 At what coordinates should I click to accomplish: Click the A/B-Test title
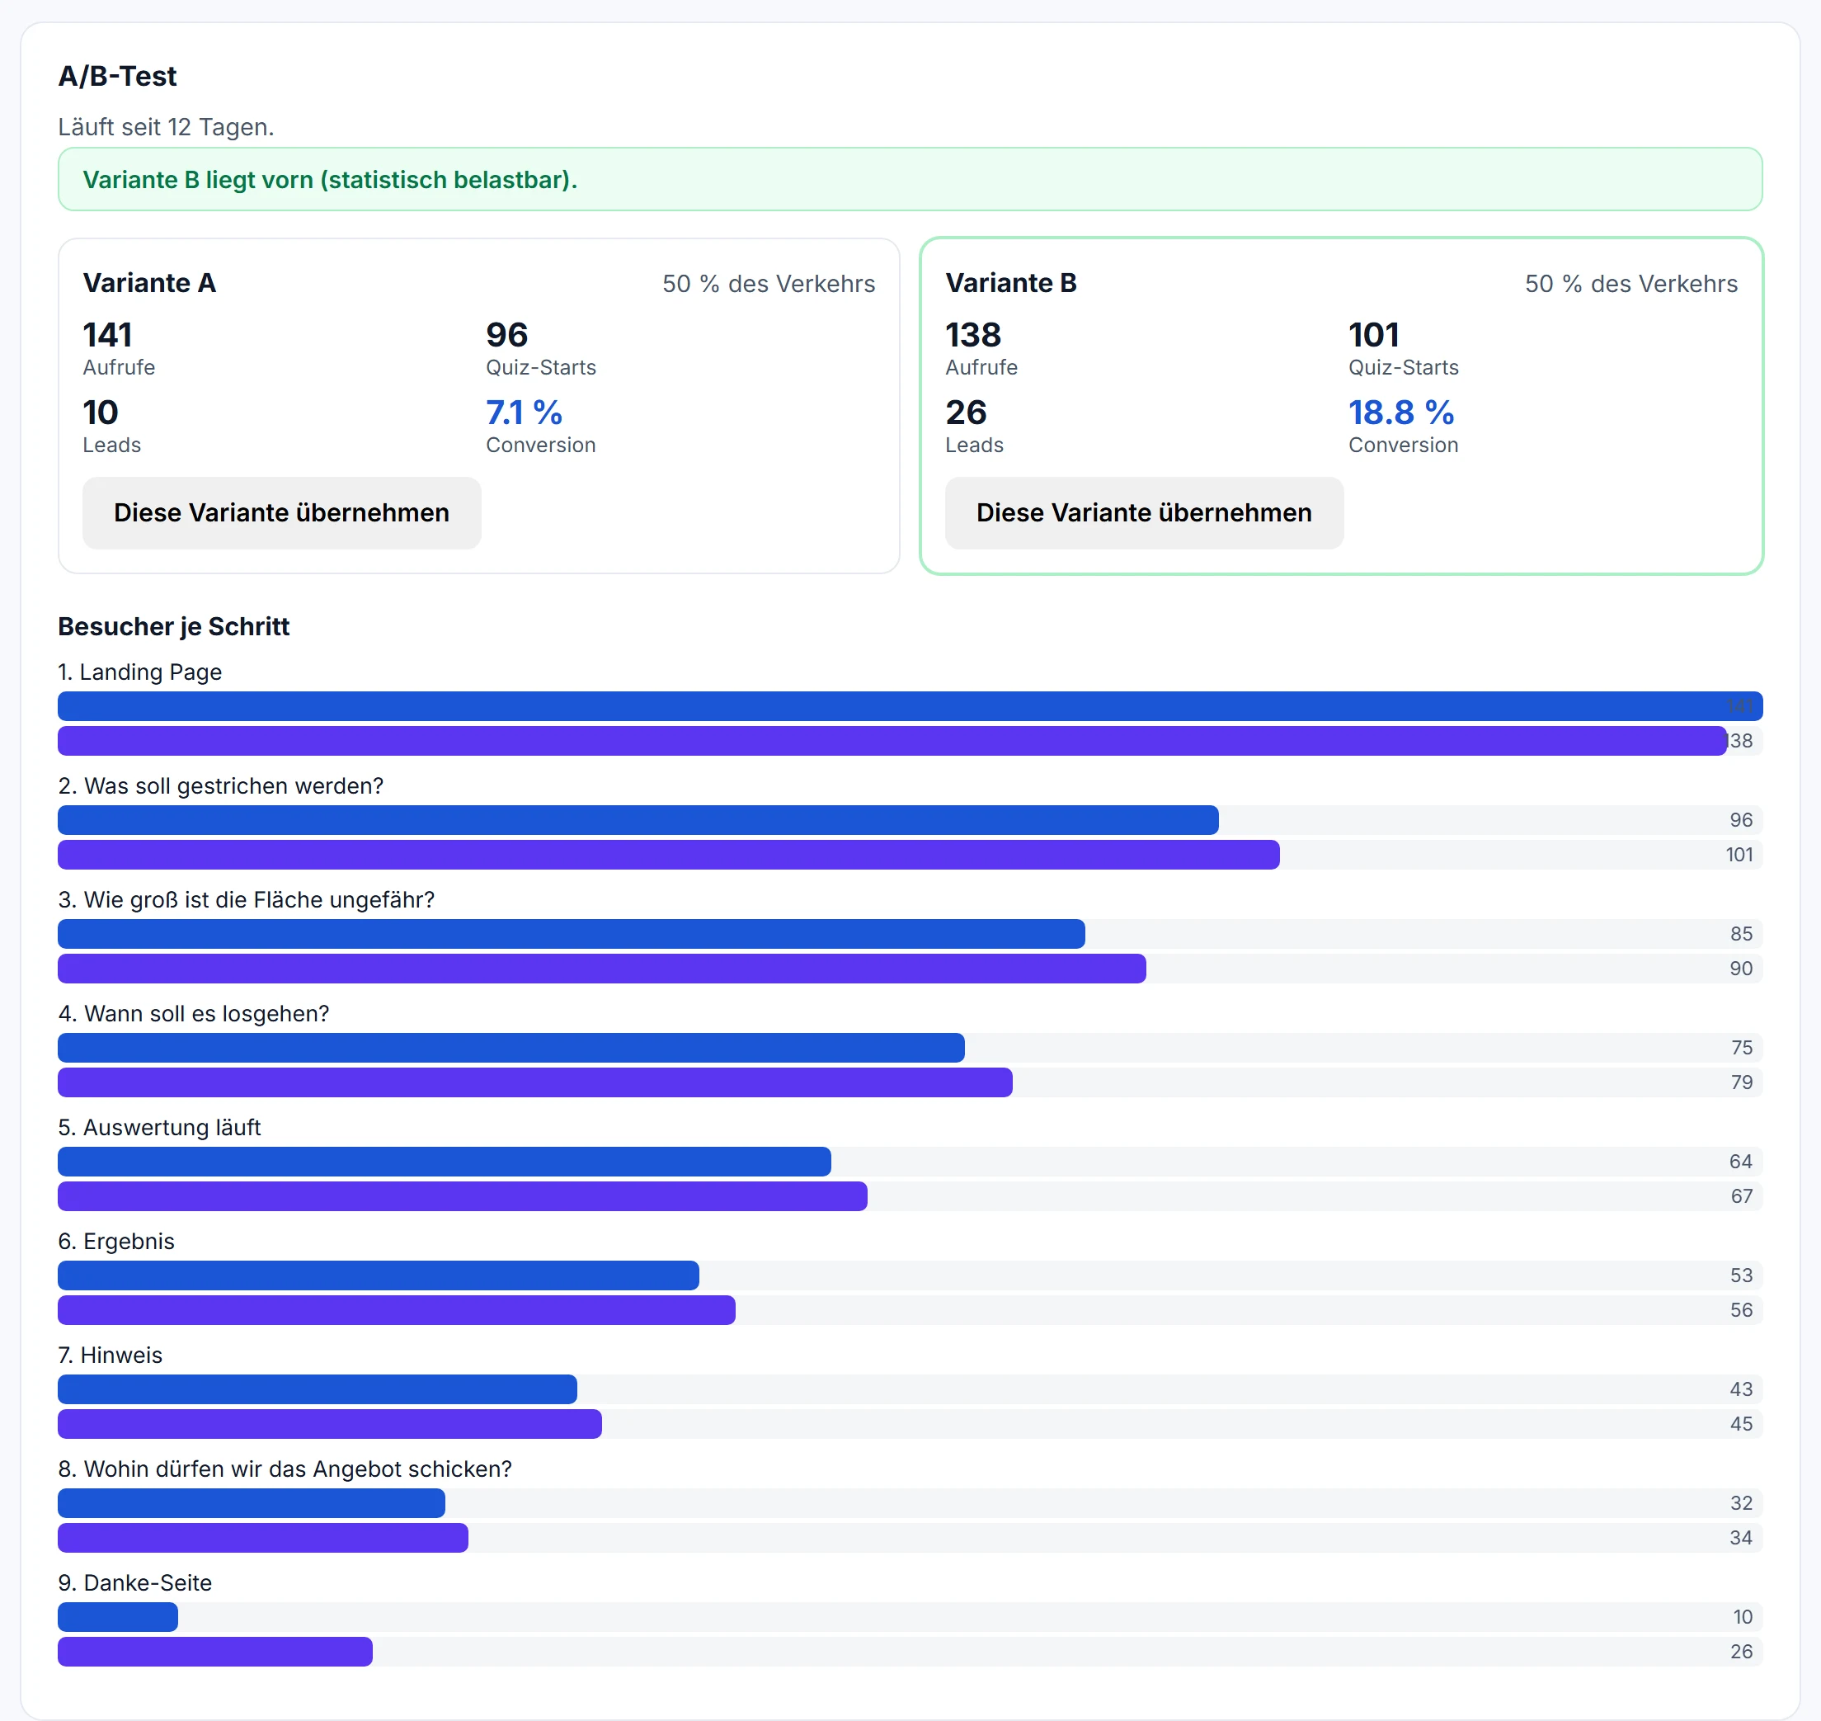tap(117, 76)
